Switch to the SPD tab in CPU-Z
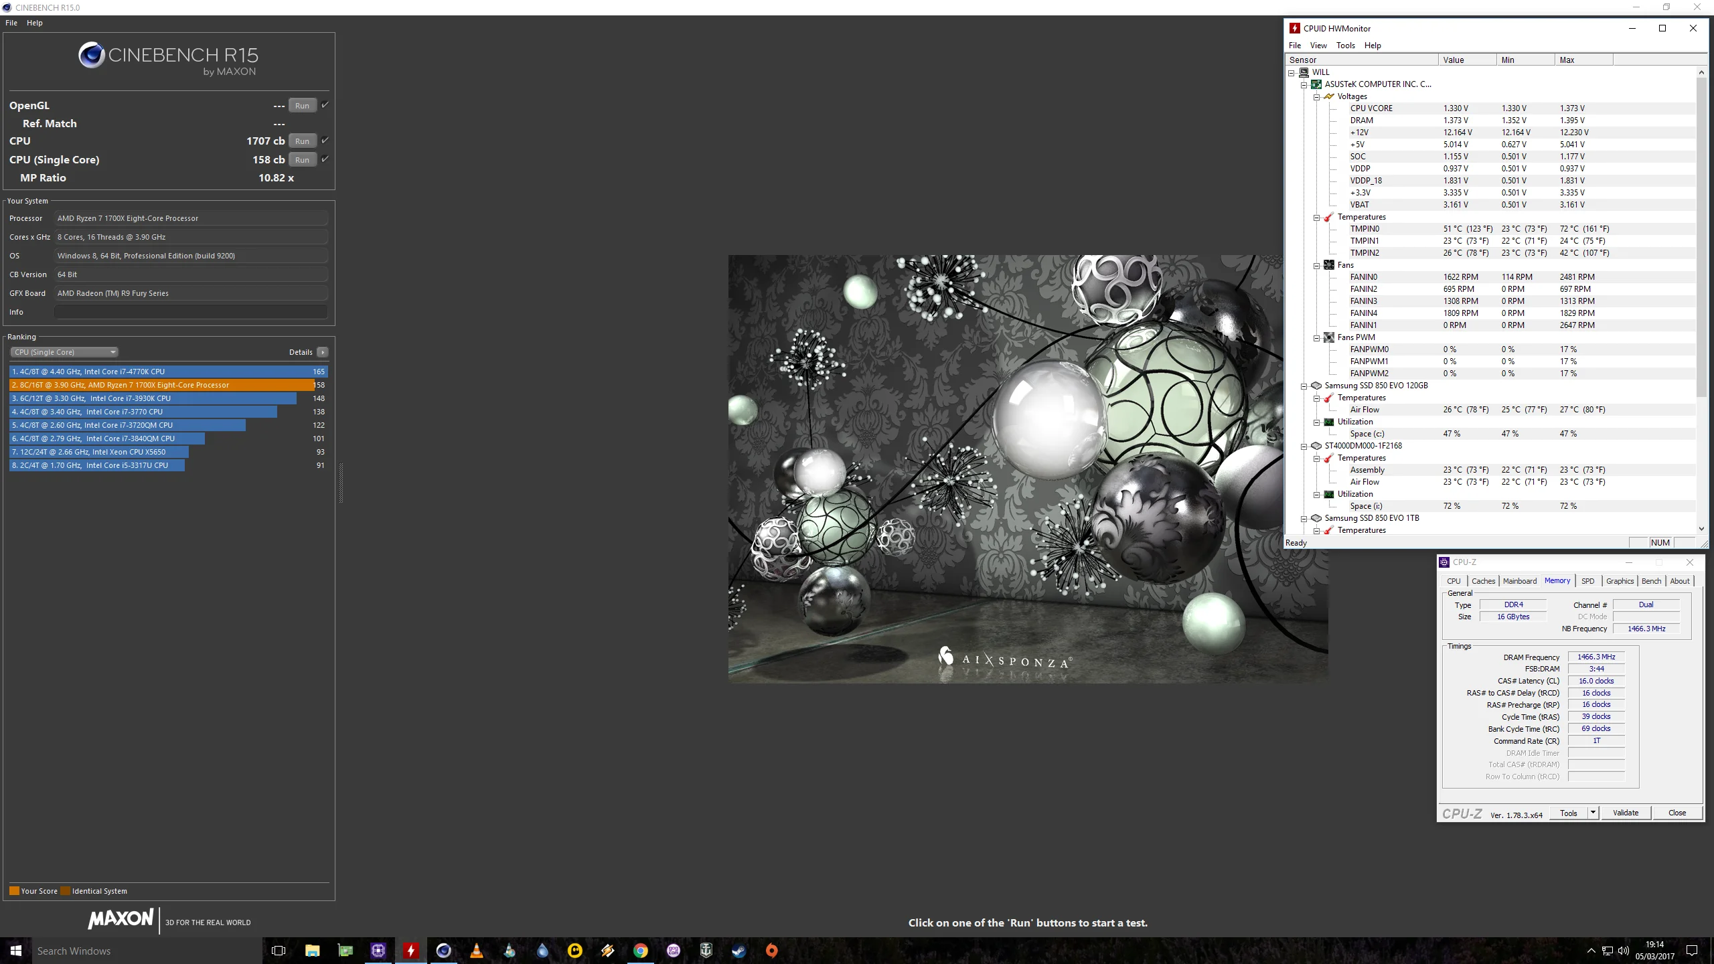 pyautogui.click(x=1587, y=581)
